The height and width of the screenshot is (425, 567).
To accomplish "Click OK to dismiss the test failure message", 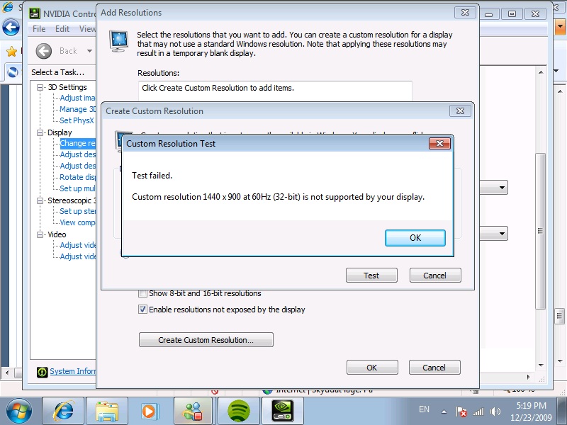I will tap(415, 238).
